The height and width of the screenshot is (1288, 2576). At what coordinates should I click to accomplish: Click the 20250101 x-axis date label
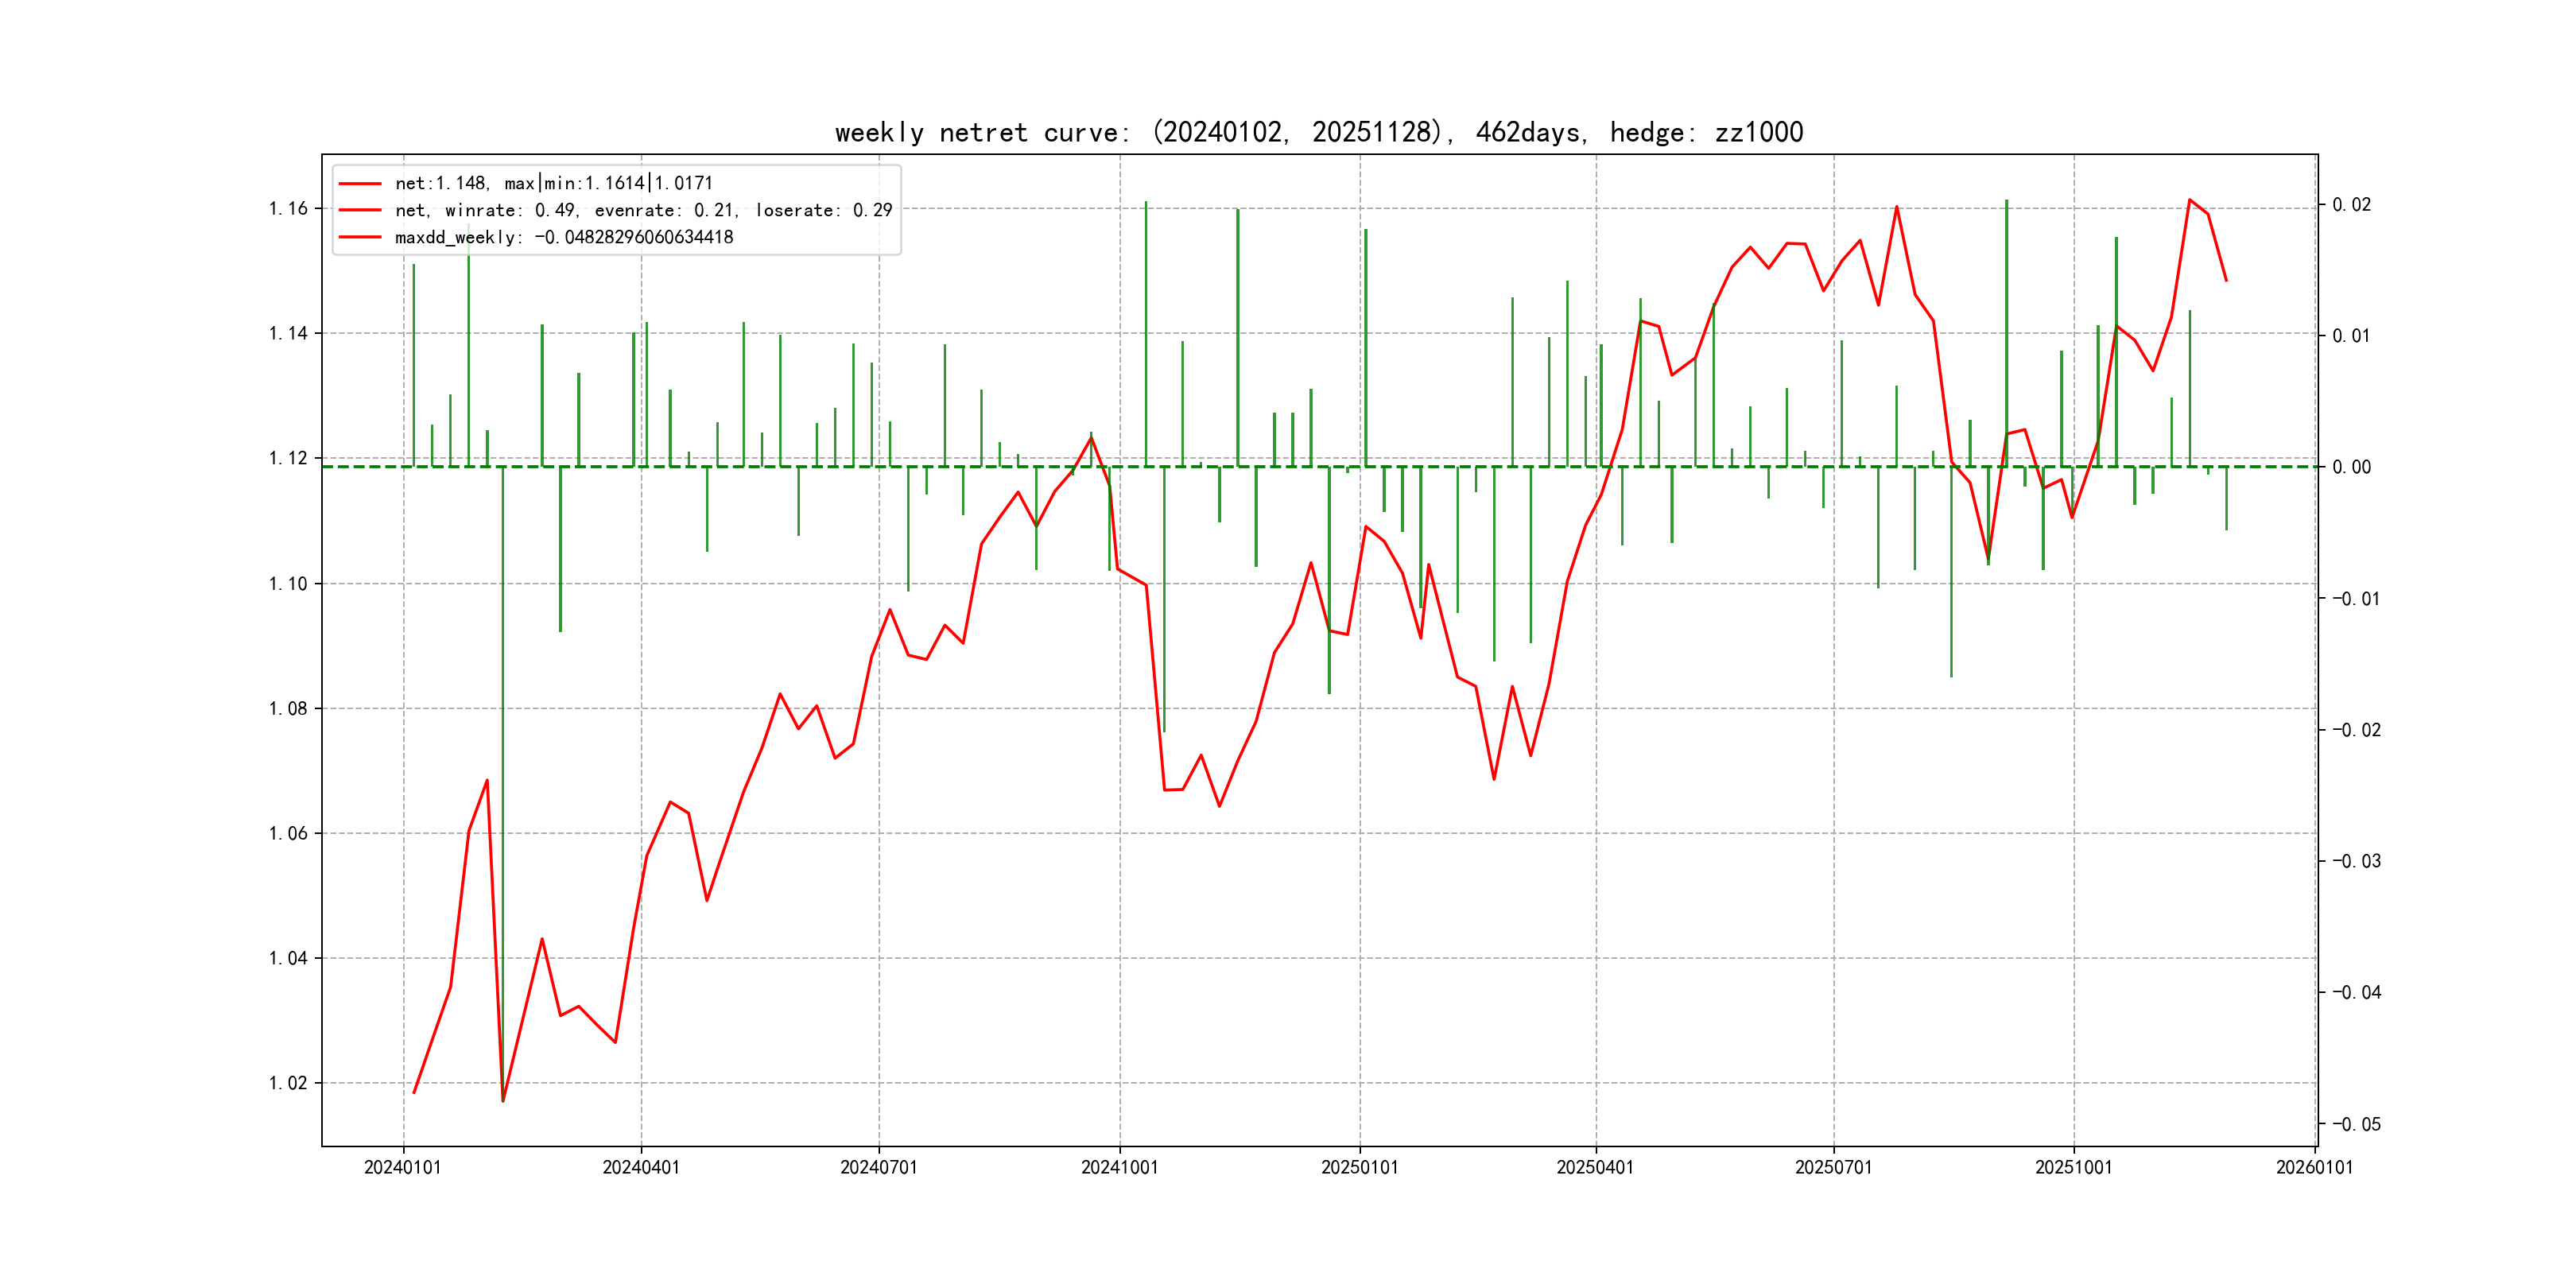click(x=1359, y=1167)
